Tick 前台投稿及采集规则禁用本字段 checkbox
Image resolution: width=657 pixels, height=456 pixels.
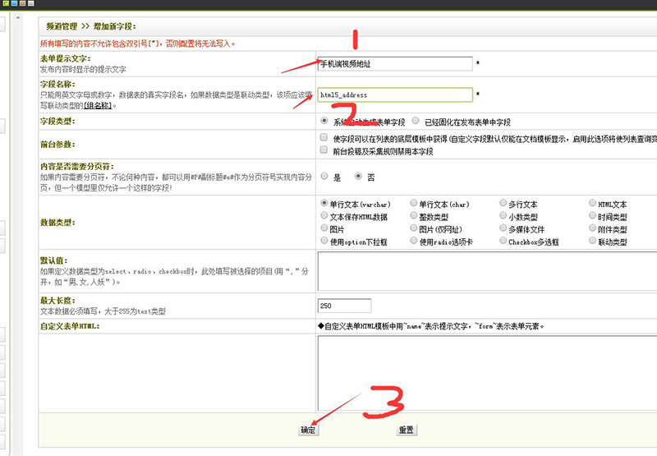[x=324, y=151]
